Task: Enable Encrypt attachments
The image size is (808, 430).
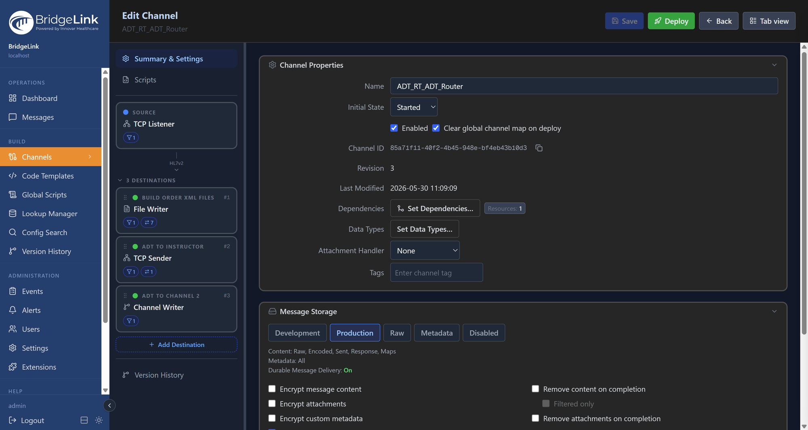Action: click(272, 403)
